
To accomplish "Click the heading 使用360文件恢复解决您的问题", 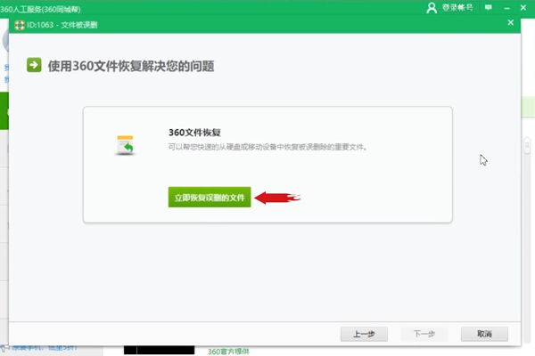I will [x=131, y=66].
